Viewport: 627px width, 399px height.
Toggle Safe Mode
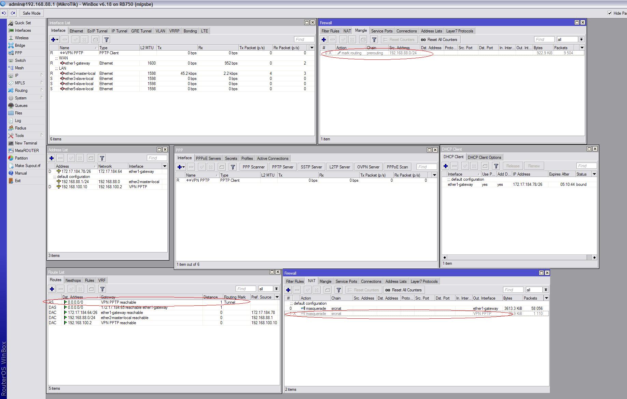[x=31, y=13]
